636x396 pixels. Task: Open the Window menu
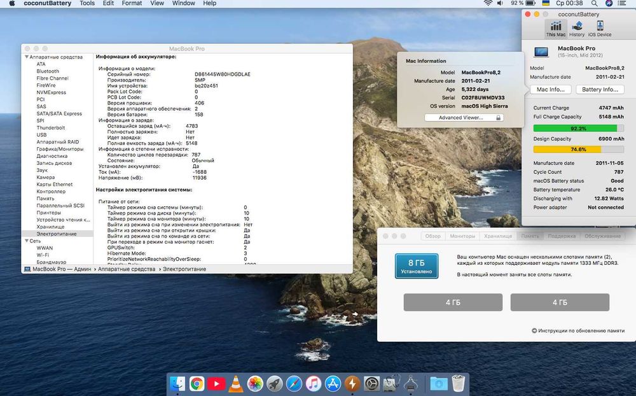[184, 3]
